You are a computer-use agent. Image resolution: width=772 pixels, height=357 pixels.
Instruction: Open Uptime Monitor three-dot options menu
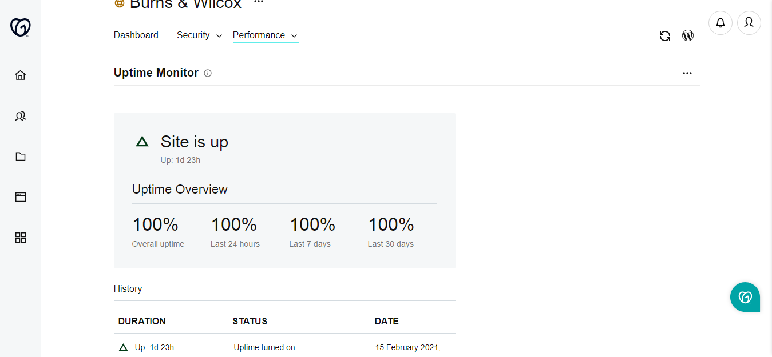pos(687,73)
